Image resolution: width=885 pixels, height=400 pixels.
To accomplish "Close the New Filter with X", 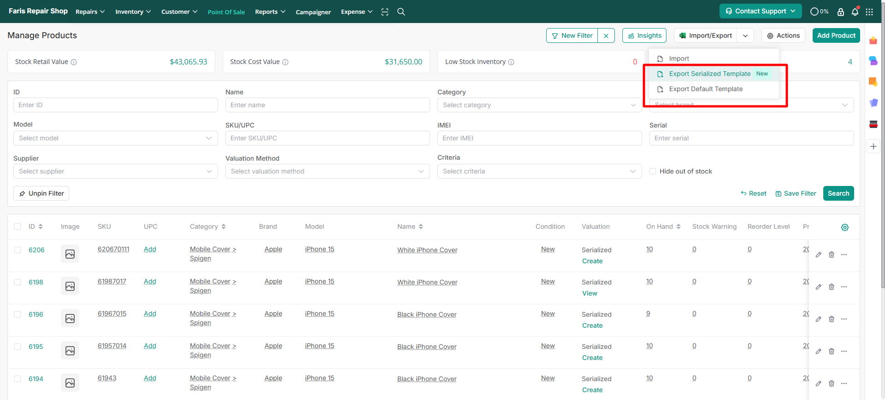I will pyautogui.click(x=606, y=35).
